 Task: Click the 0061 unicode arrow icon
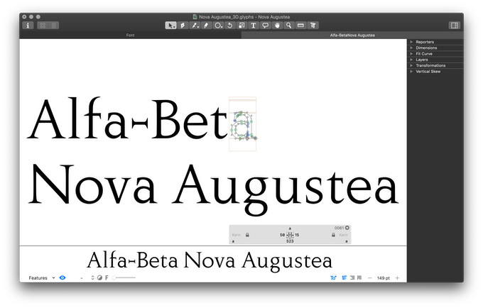coord(347,228)
